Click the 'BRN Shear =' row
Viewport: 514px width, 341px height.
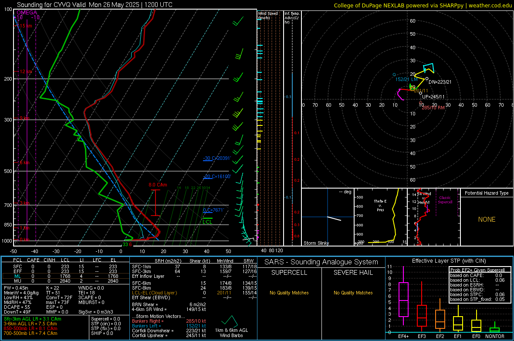[x=169, y=304]
